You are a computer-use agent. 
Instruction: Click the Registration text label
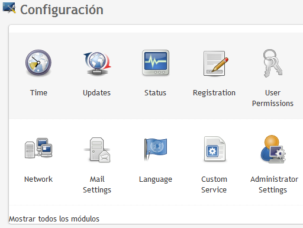click(214, 93)
